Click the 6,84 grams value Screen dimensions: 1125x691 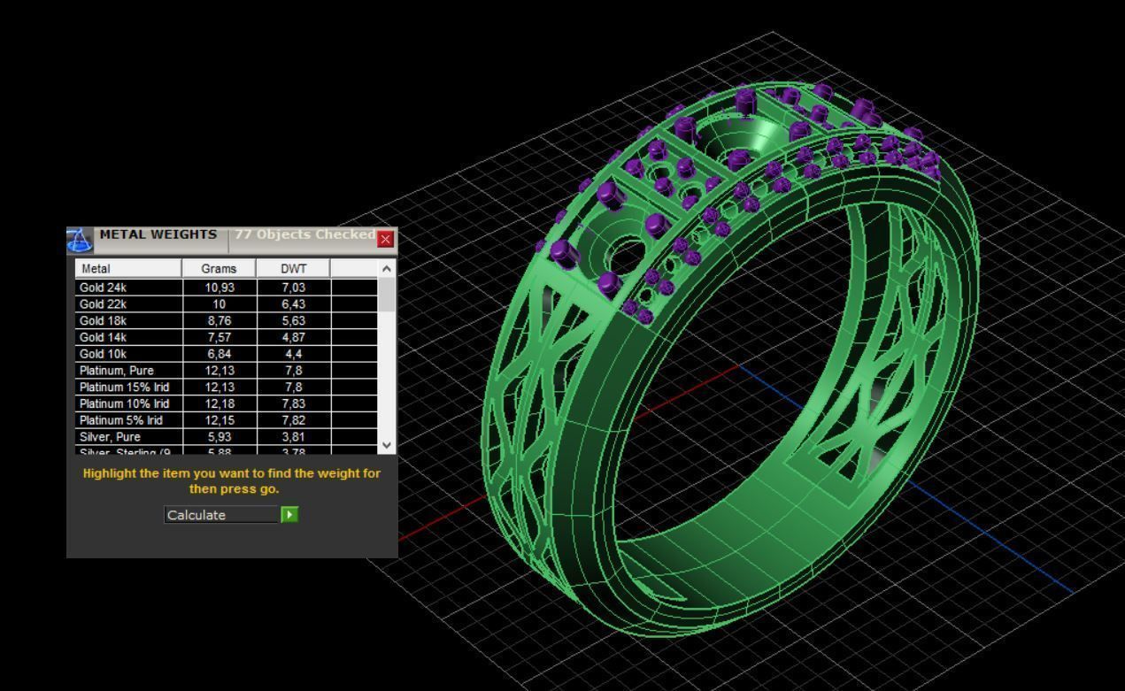click(219, 354)
